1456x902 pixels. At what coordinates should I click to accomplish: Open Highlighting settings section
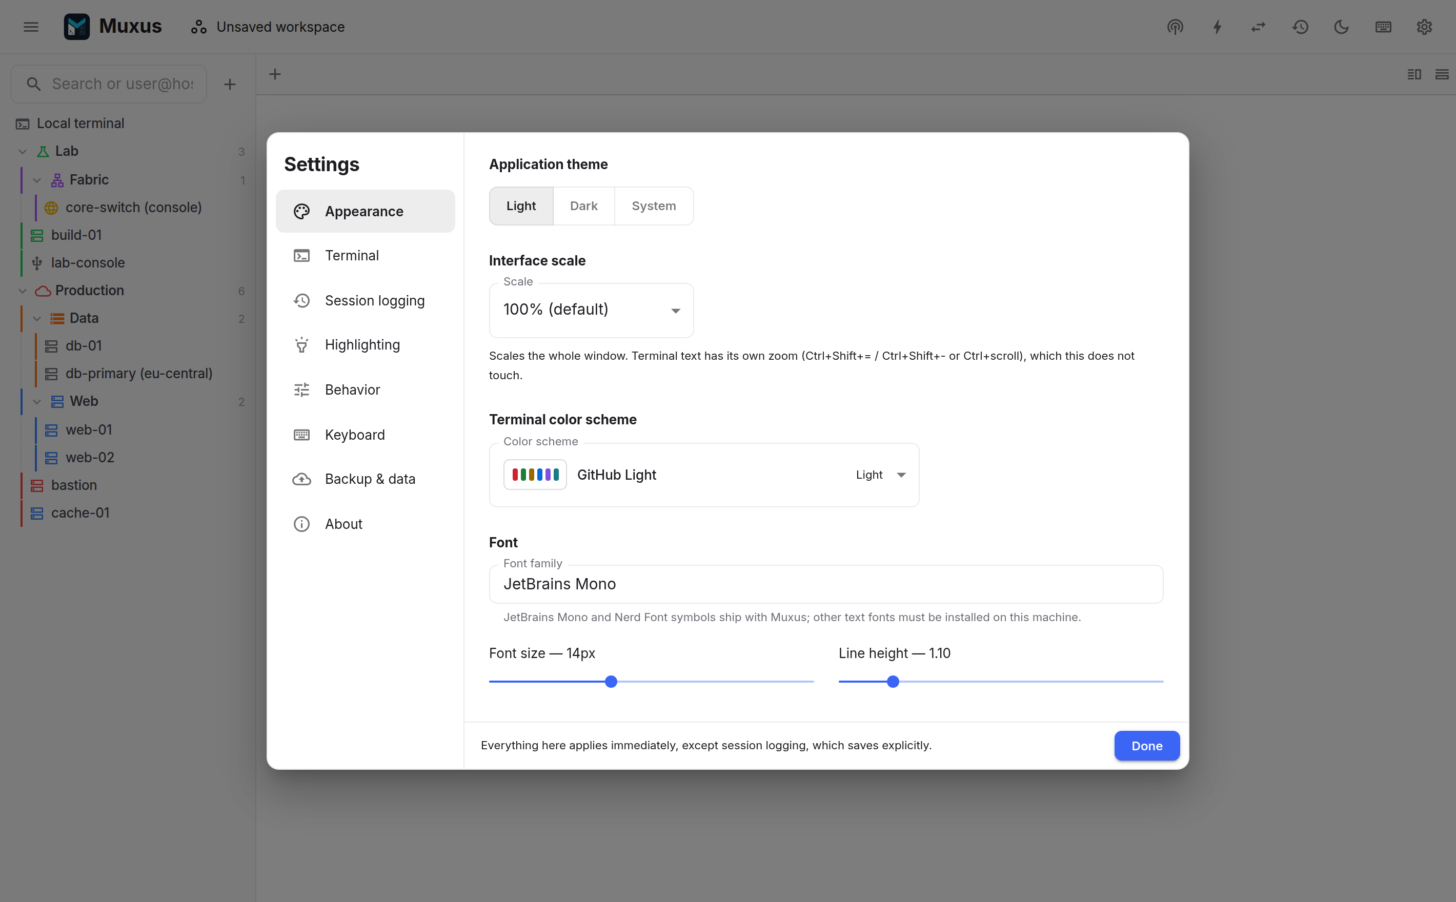[365, 345]
